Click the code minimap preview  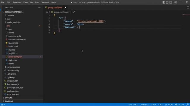tap(186, 14)
